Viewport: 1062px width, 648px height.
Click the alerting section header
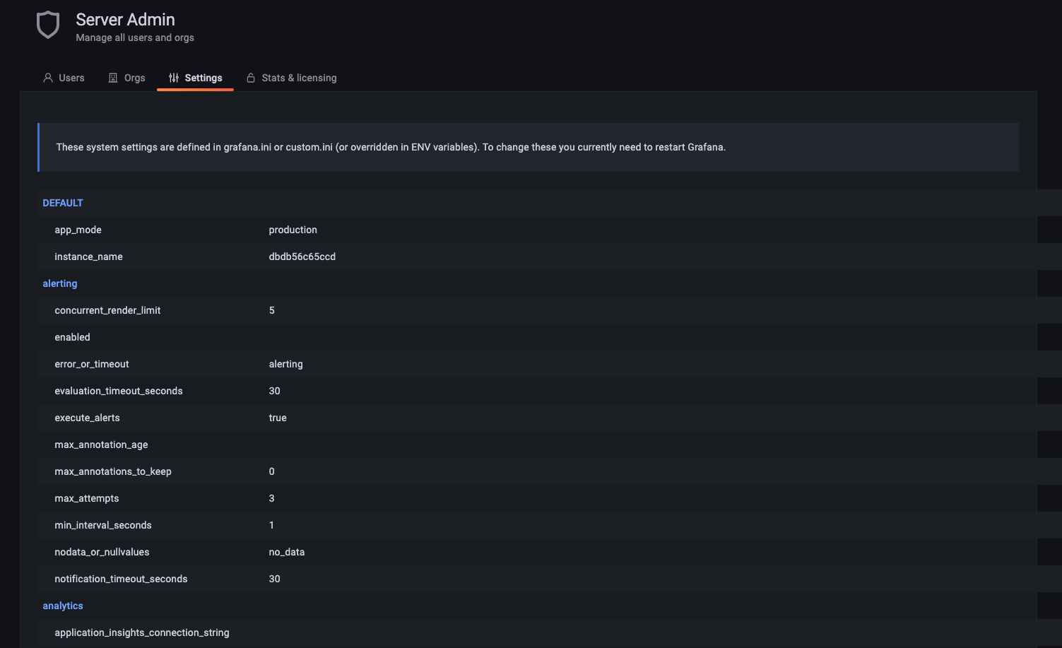pyautogui.click(x=59, y=283)
